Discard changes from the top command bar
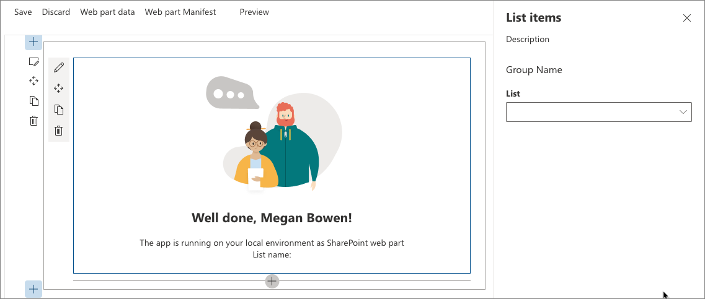Viewport: 705px width, 299px height. (56, 12)
